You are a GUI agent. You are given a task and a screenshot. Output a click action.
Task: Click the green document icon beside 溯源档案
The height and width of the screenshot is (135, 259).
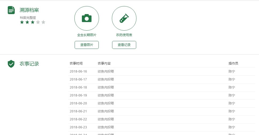(x=11, y=10)
